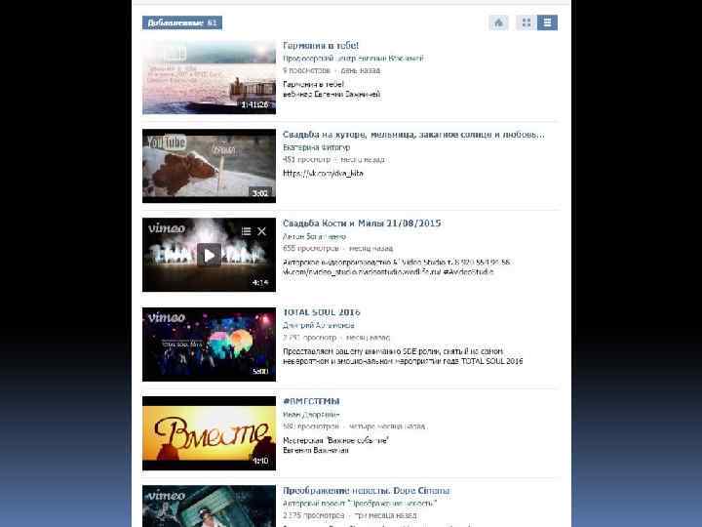Open the Преображение невесты. Dope Cinema title
This screenshot has width=702, height=527.
coord(367,490)
